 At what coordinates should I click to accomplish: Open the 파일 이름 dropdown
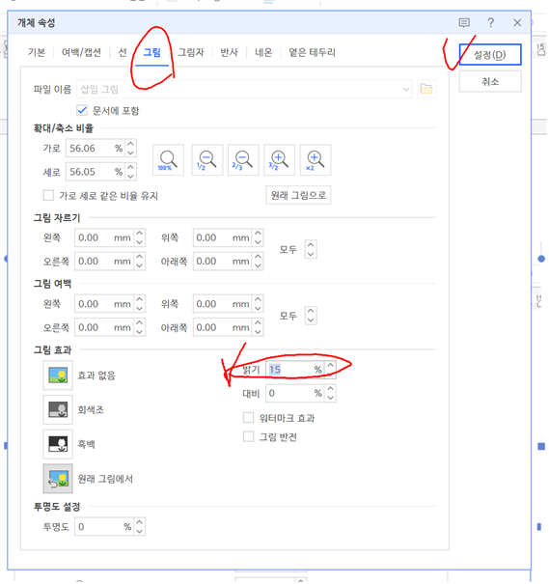[406, 90]
